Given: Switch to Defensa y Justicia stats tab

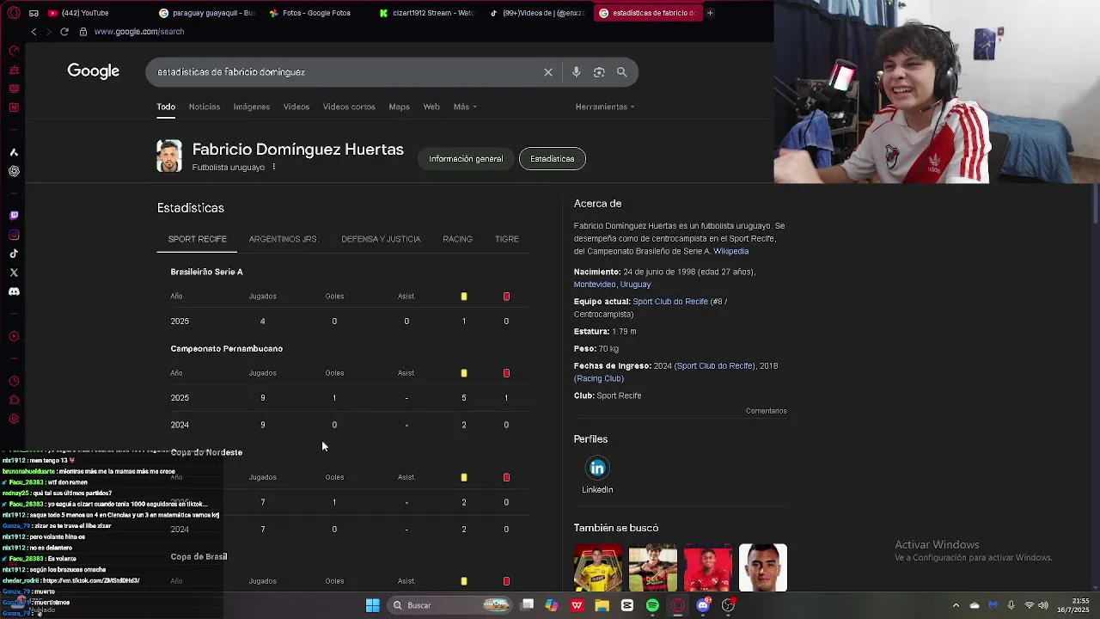Looking at the screenshot, I should point(381,239).
